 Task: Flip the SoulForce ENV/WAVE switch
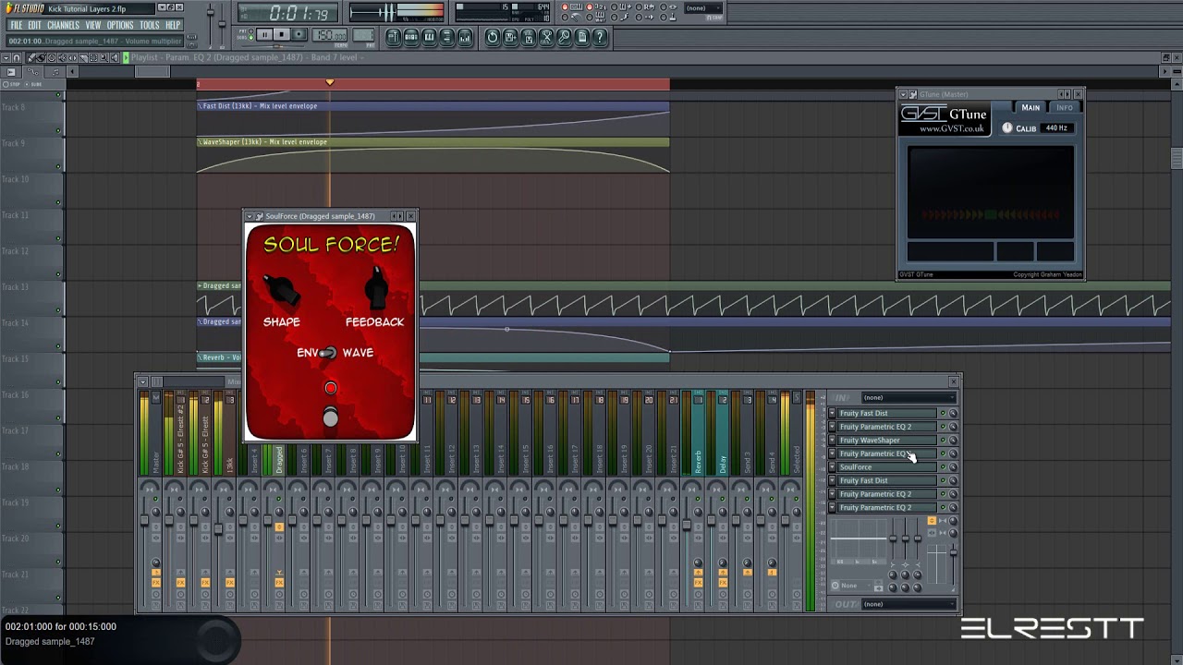coord(327,353)
